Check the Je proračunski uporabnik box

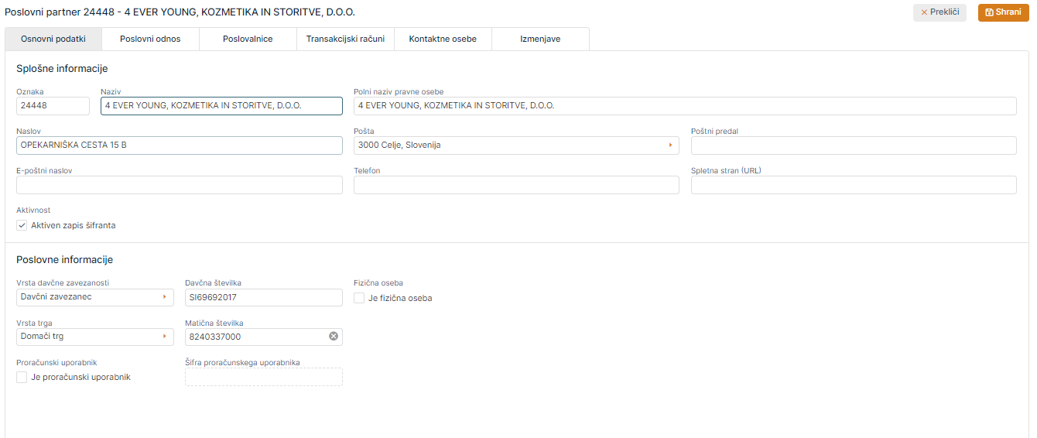(22, 377)
